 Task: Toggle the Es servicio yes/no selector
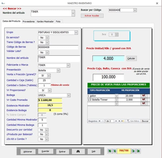47,38
